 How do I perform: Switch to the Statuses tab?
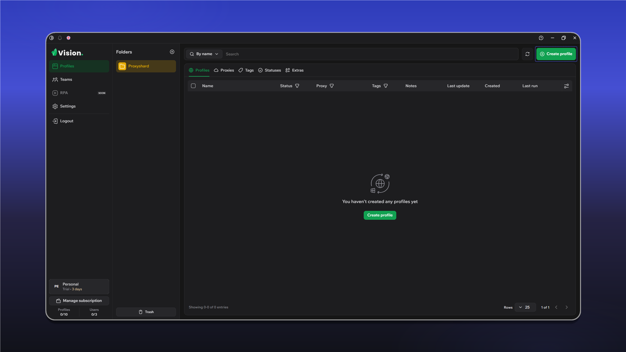point(269,70)
